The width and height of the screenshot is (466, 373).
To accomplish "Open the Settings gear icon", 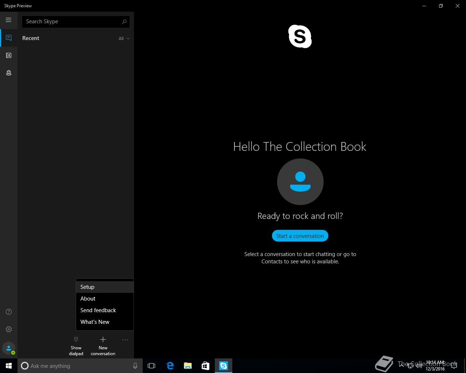I will [9, 329].
